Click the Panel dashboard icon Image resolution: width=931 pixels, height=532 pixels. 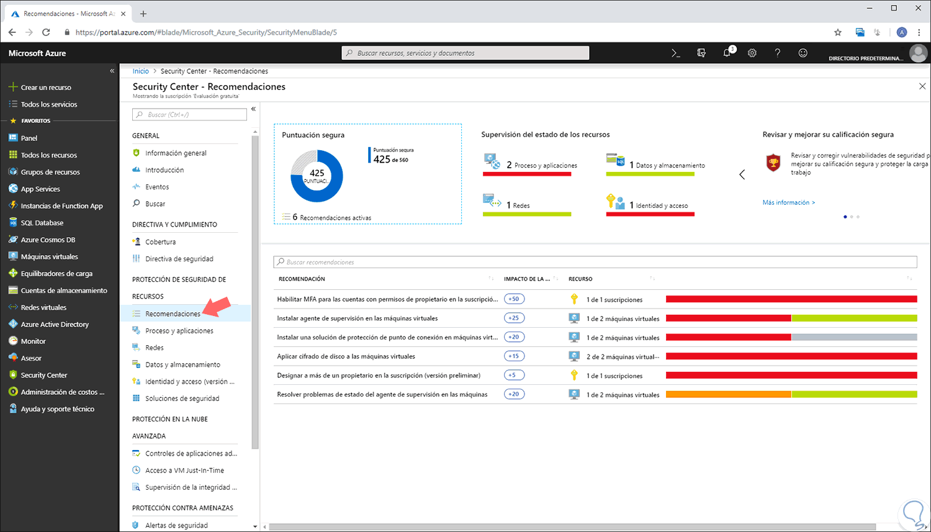tap(13, 138)
